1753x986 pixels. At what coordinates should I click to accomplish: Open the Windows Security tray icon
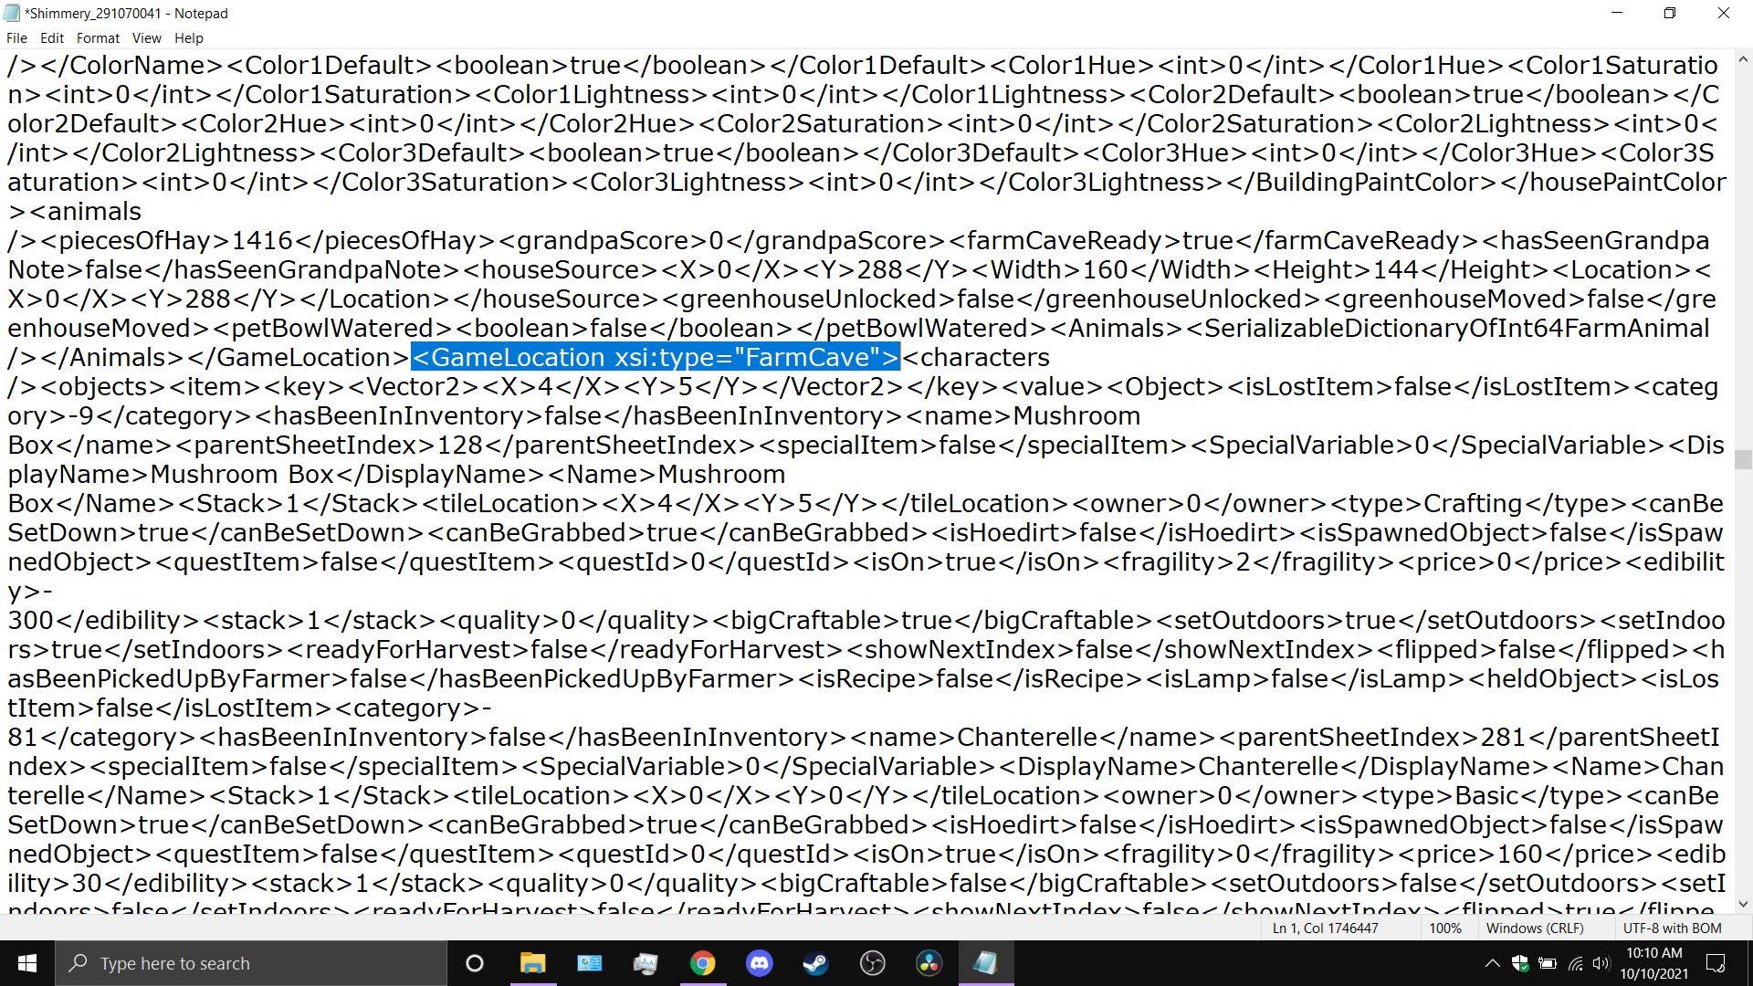point(1520,963)
